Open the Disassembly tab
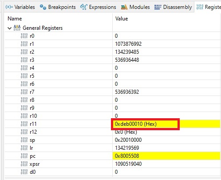Screen dimensions: 221x180 tap(173, 7)
